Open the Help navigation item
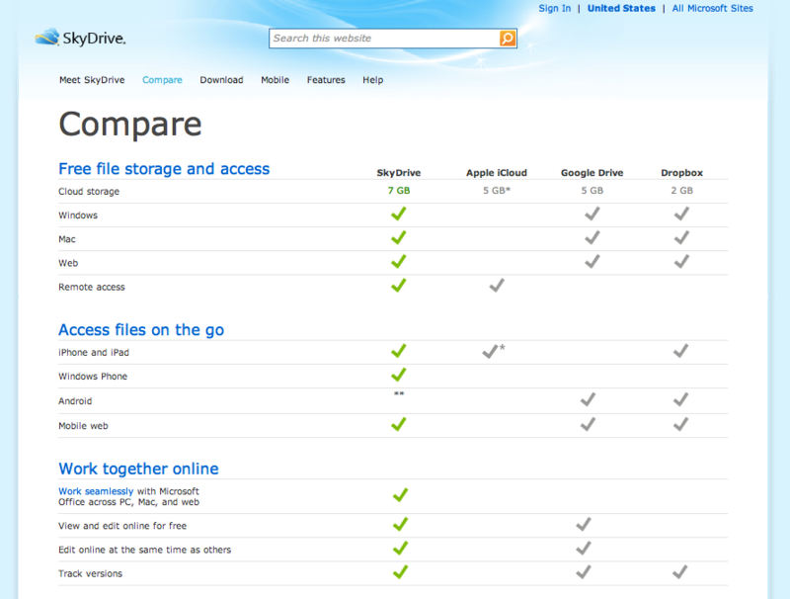Viewport: 790px width, 599px height. (373, 80)
